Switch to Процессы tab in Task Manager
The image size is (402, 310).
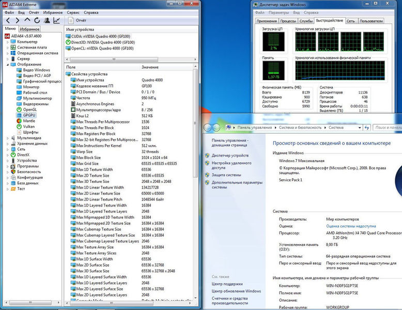288,21
